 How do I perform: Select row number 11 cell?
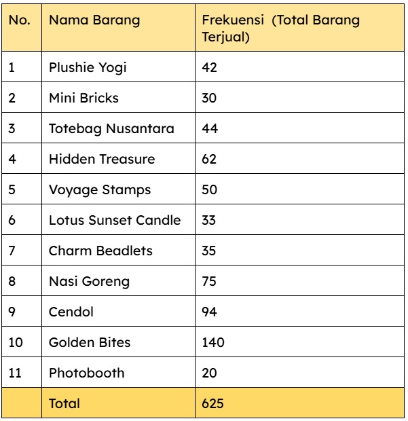point(15,373)
